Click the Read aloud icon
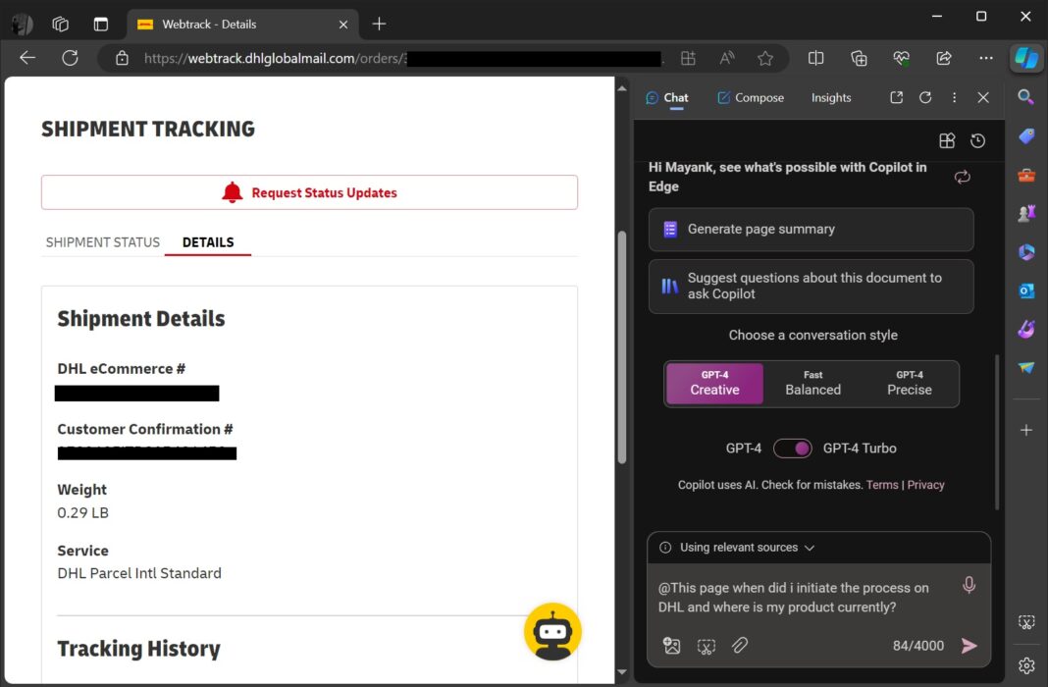 pos(726,58)
